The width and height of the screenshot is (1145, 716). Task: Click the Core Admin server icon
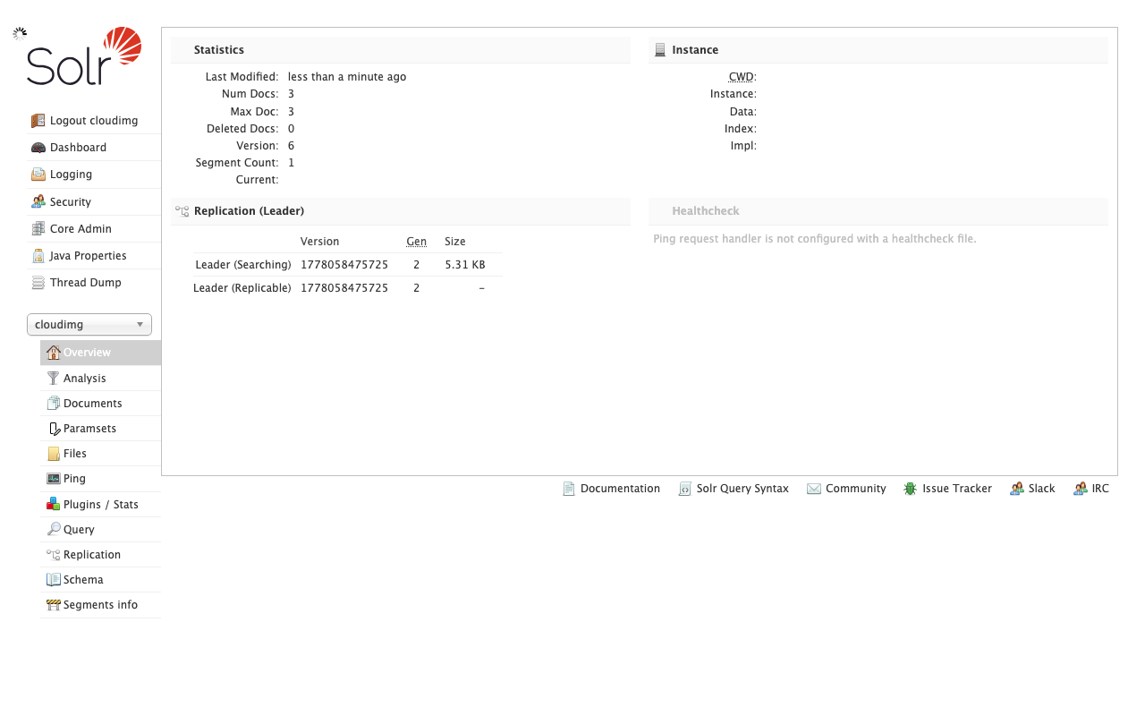[38, 229]
